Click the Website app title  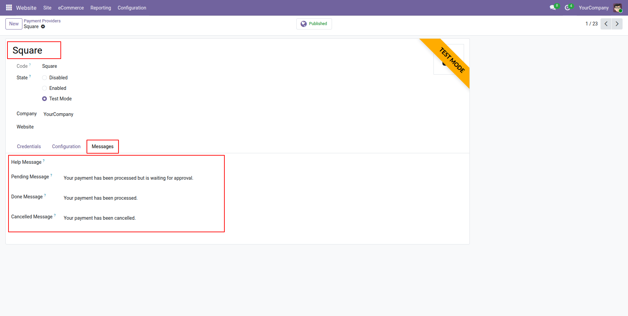tap(26, 8)
